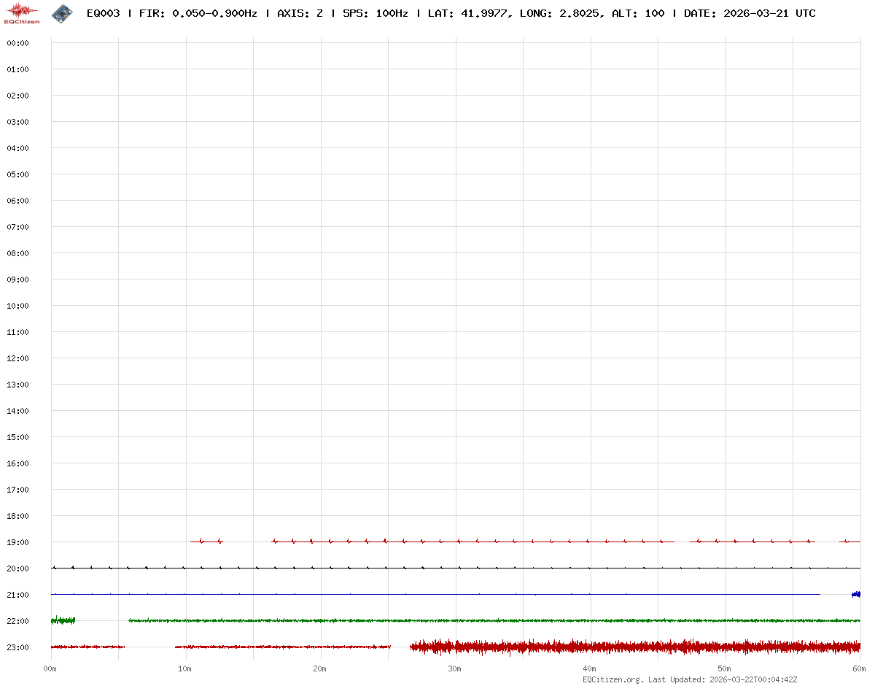
Task: Click the FIR 0.050-0.900Hz filter text
Action: click(198, 13)
